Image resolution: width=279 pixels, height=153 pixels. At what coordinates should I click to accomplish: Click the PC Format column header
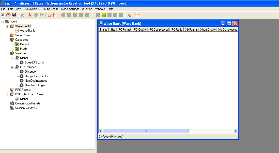point(125,30)
